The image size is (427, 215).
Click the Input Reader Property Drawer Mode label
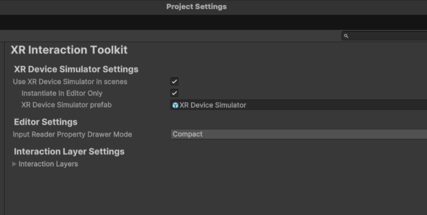(72, 134)
